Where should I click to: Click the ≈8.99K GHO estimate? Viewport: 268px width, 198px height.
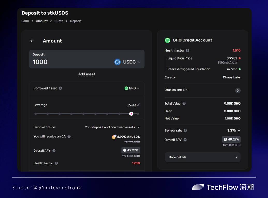point(132,142)
